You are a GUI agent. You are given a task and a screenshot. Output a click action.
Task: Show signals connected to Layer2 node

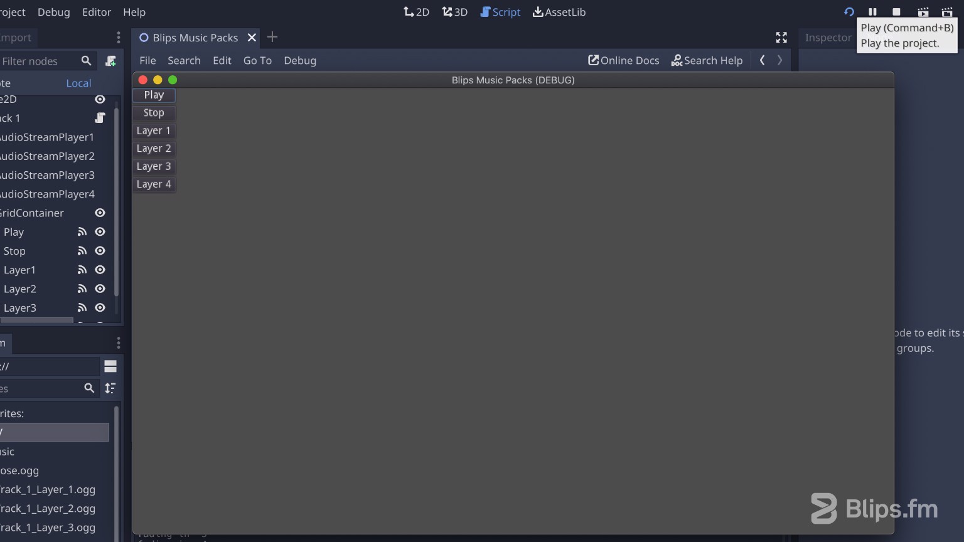click(82, 289)
